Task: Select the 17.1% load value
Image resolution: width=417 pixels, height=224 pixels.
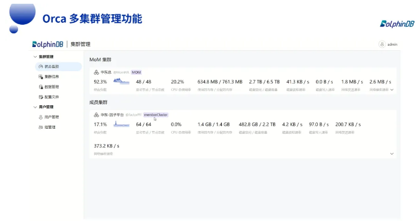Action: 100,124
